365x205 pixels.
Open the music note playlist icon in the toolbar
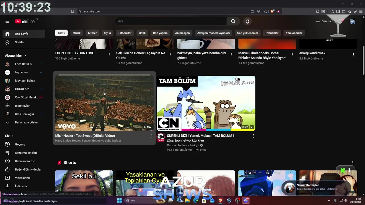[x=332, y=11]
